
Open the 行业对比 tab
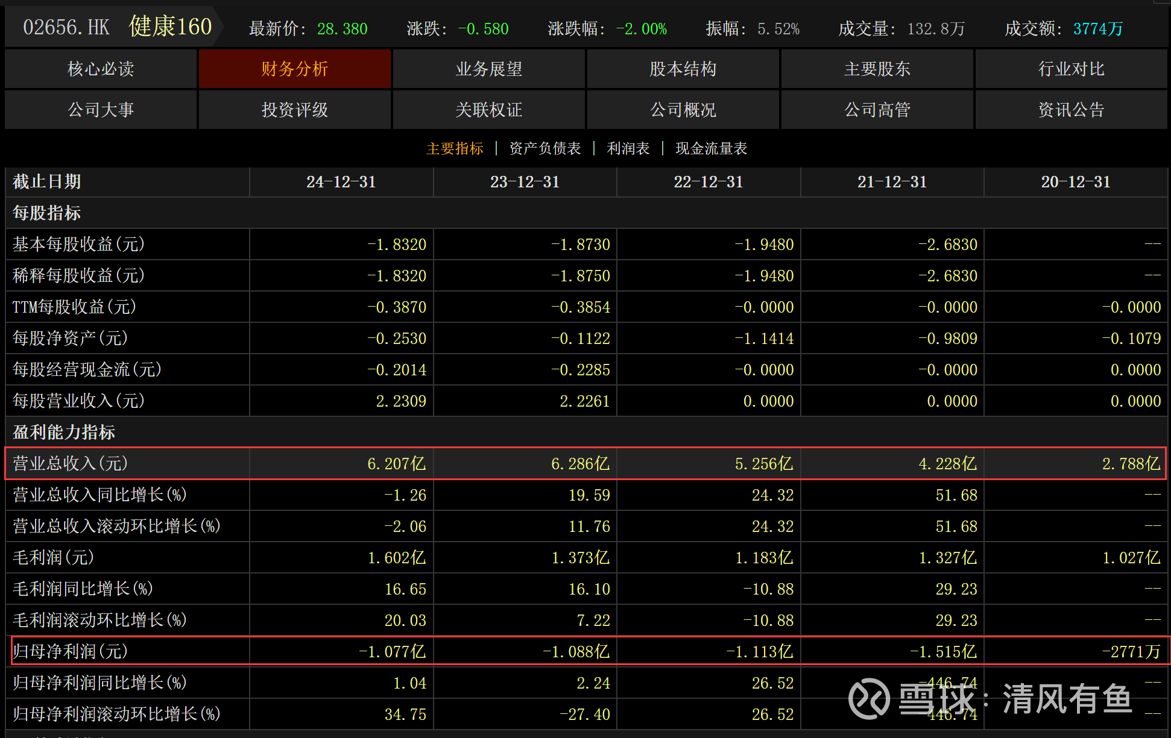(1072, 69)
